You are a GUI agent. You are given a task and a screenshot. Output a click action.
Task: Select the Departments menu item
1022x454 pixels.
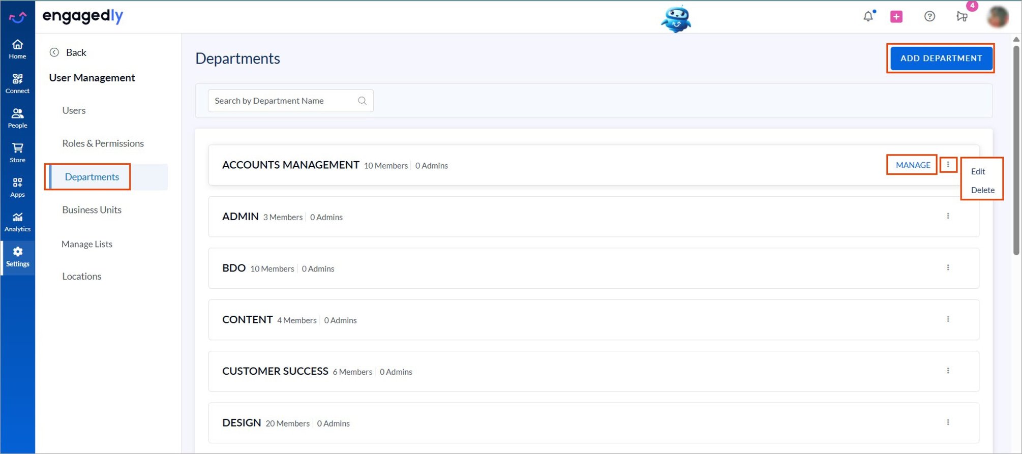point(92,177)
